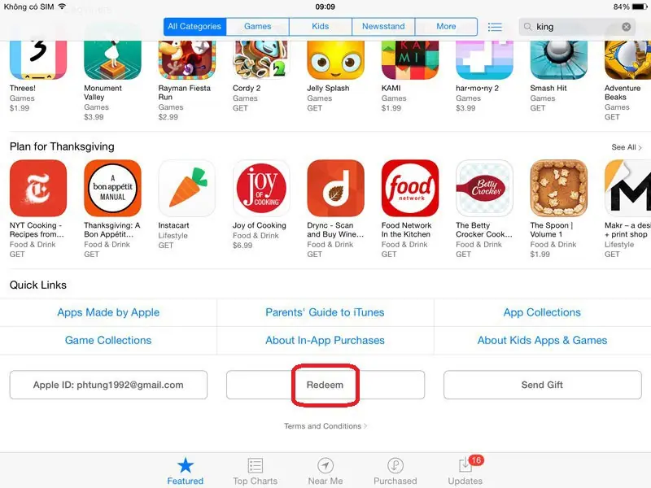Select the Joy of Cooking icon
651x488 pixels.
pyautogui.click(x=261, y=188)
